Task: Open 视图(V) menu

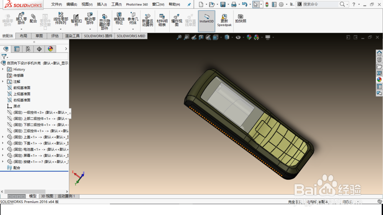Action: (x=87, y=4)
